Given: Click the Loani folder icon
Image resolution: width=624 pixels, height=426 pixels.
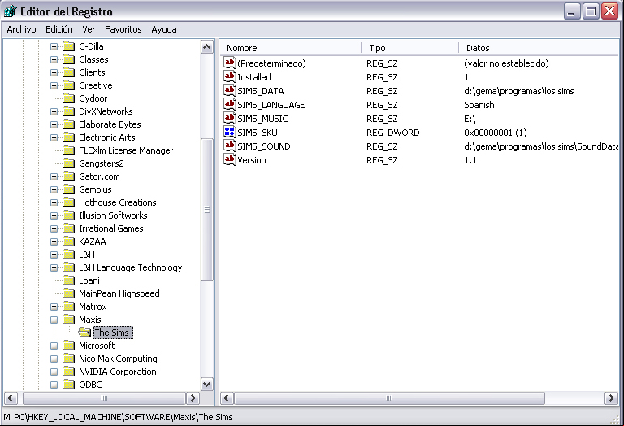Looking at the screenshot, I should pos(69,280).
